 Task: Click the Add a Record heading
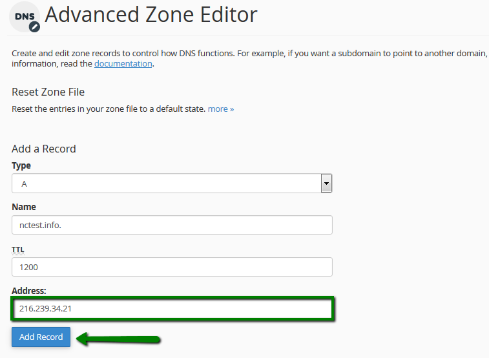pyautogui.click(x=44, y=149)
